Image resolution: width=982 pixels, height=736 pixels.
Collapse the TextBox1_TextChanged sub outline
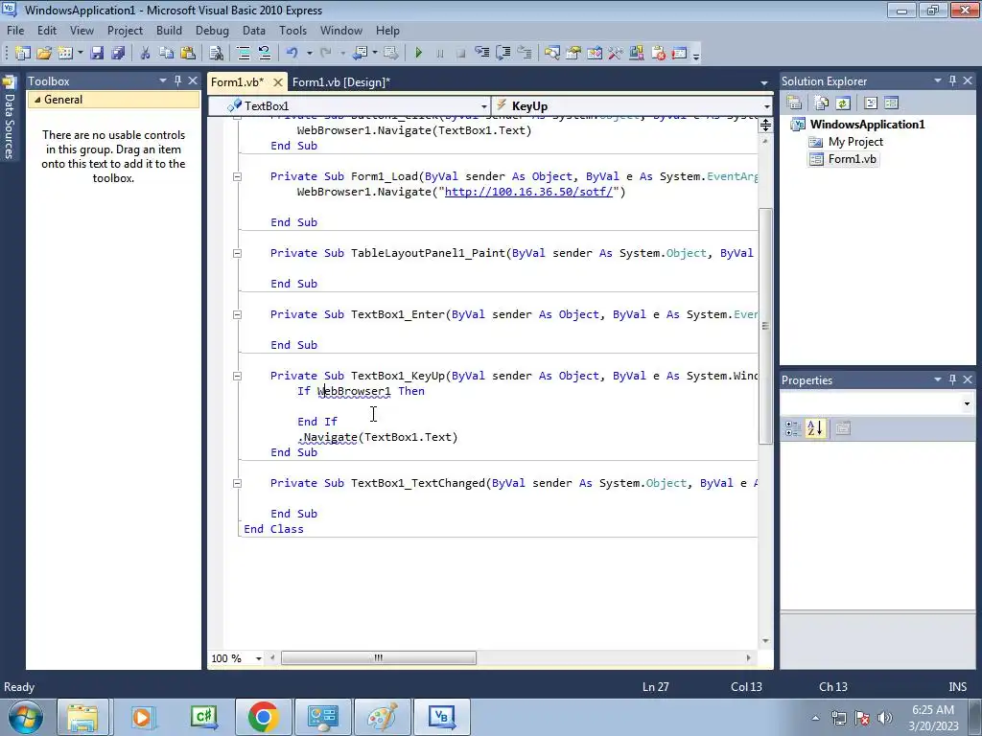pos(238,483)
